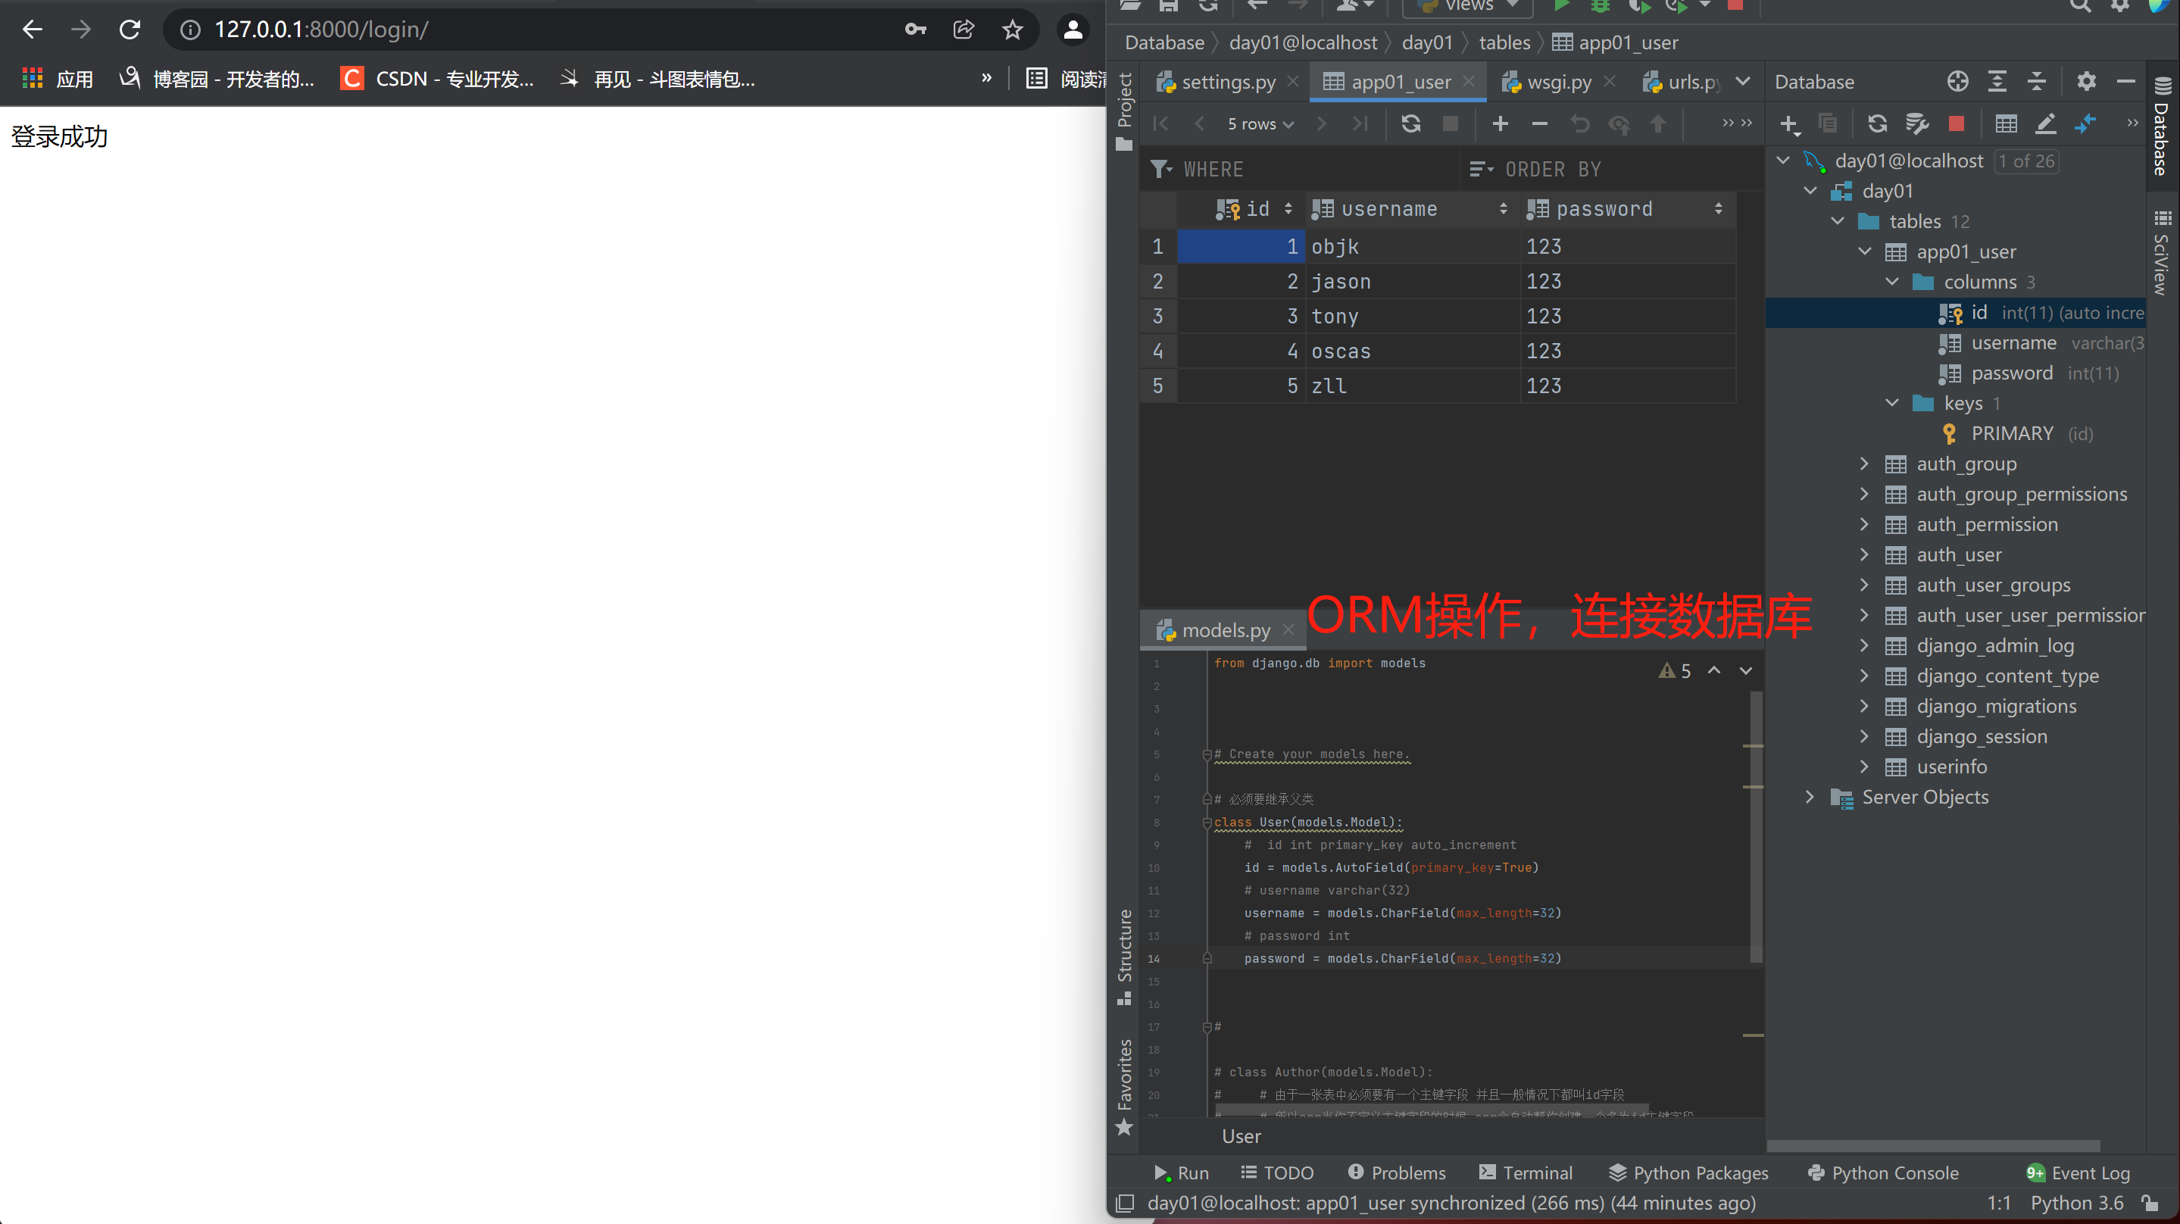
Task: Collapse the columns folder
Action: pyautogui.click(x=1892, y=282)
